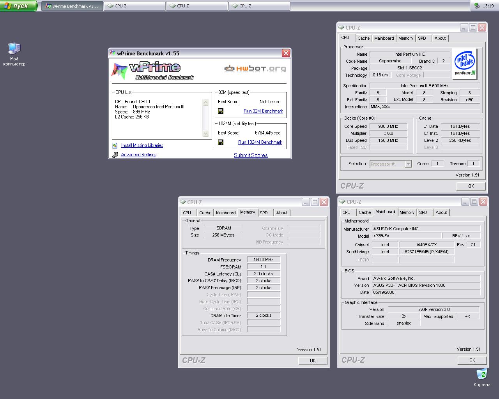This screenshot has width=499, height=399.
Task: Click the 1024M best score 6784,445 sec
Action: point(268,133)
